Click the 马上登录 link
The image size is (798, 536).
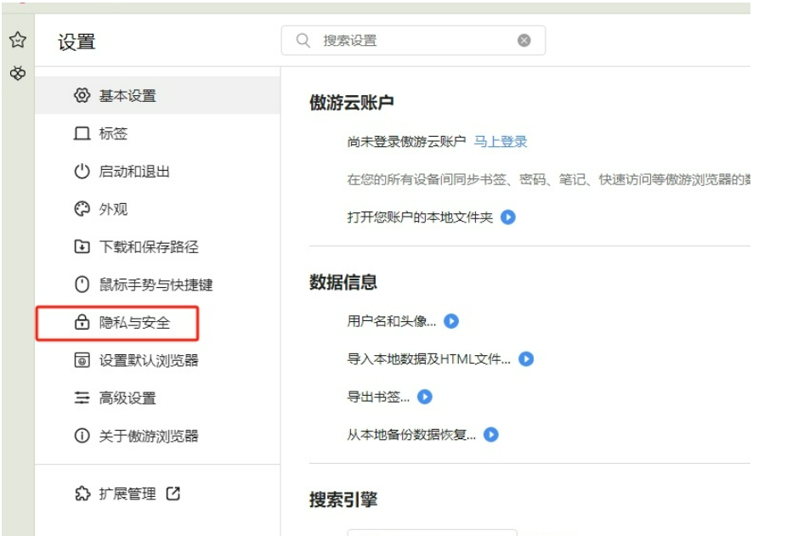pyautogui.click(x=501, y=141)
